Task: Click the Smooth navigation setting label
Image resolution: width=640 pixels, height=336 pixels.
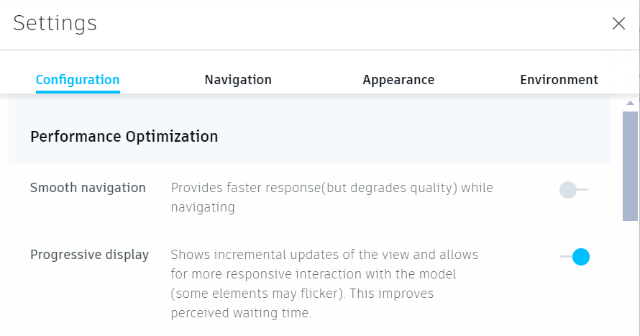Action: [x=88, y=188]
